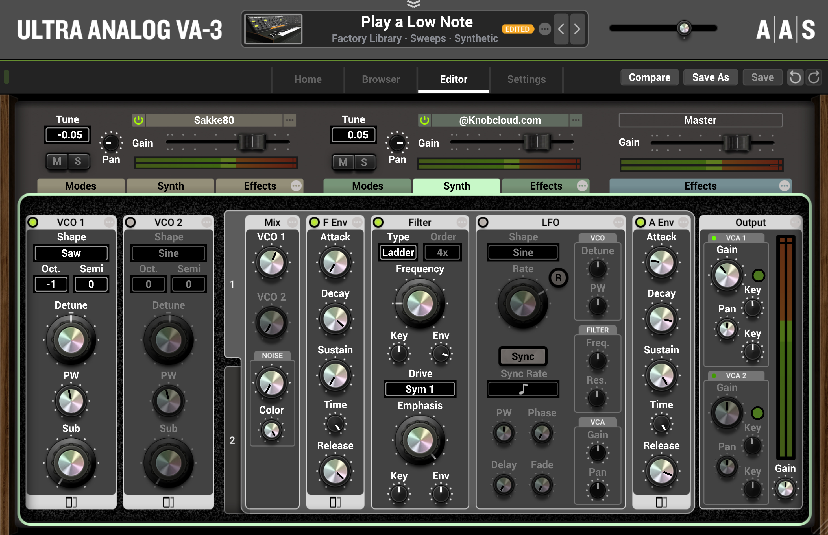Image resolution: width=828 pixels, height=535 pixels.
Task: Open the VCO 1 Shape selector showing Saw
Action: coord(71,253)
